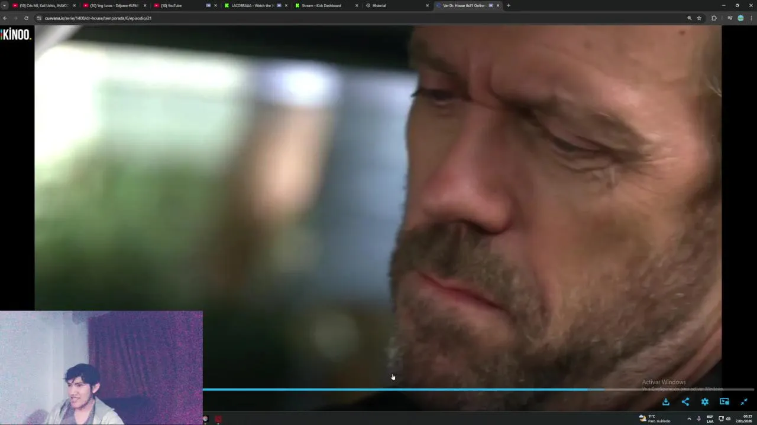Click the Dr. House video frame to pause
Viewport: 757px width, 425px height.
(378, 207)
